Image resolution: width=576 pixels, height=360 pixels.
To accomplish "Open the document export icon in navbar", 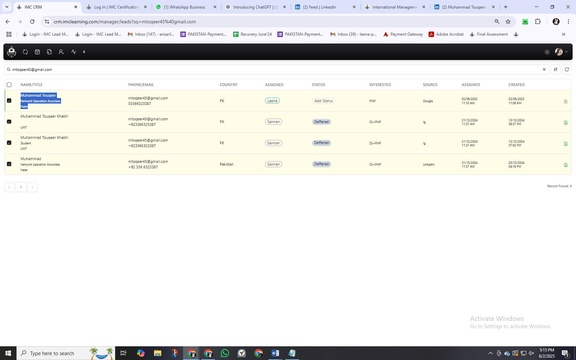I will tap(49, 52).
